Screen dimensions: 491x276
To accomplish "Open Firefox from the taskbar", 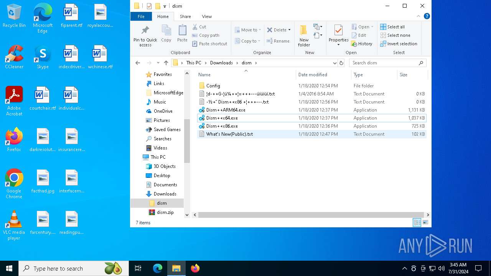I will click(195, 268).
